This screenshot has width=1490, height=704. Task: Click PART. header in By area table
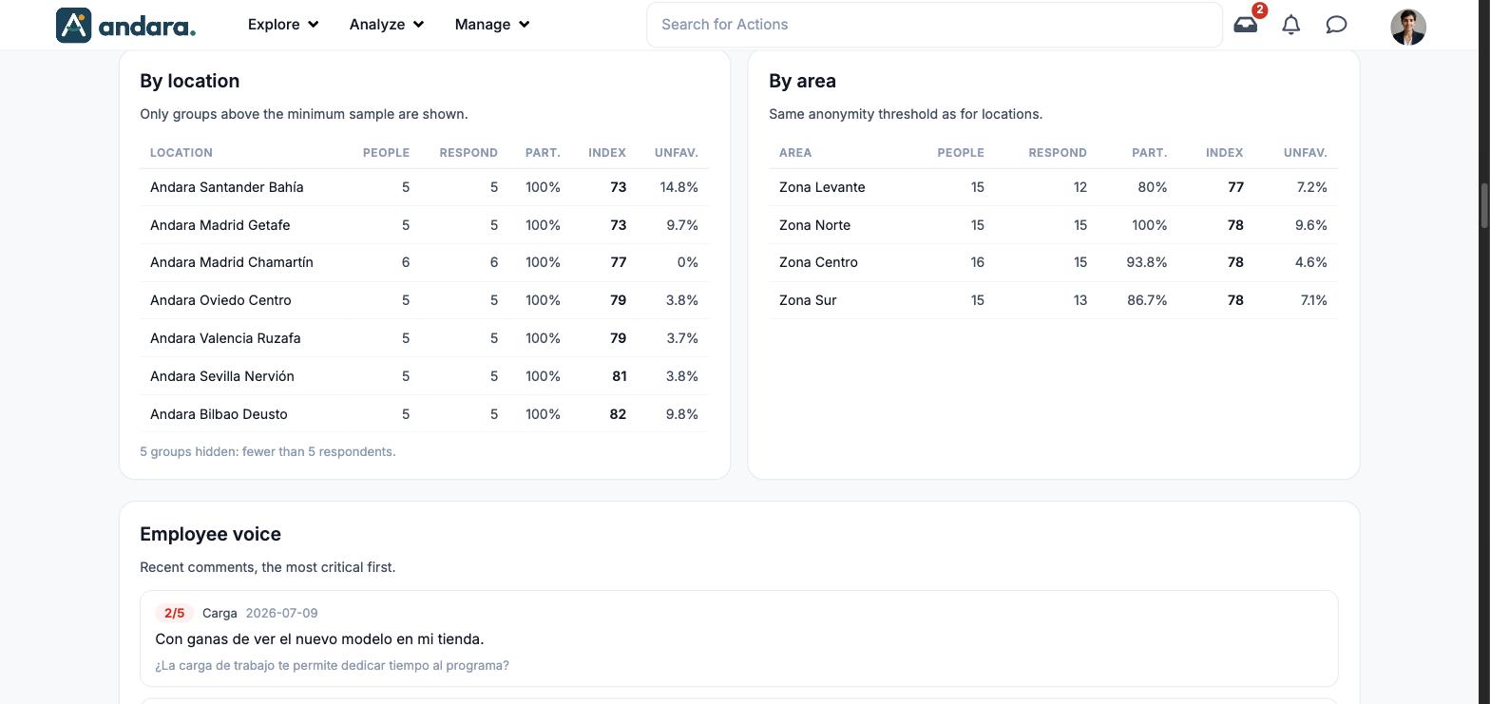1150,153
